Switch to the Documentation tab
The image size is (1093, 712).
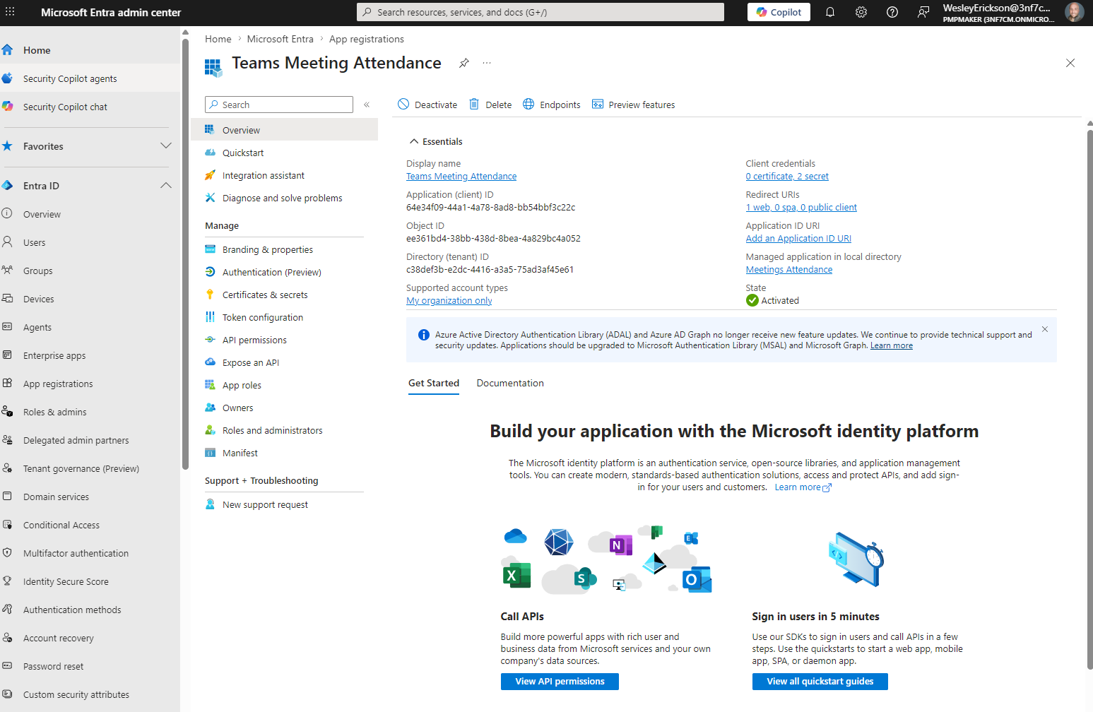pos(510,383)
